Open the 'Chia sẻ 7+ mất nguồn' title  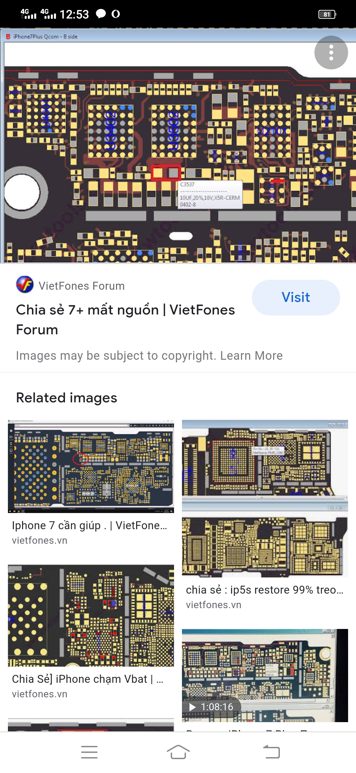pyautogui.click(x=125, y=320)
